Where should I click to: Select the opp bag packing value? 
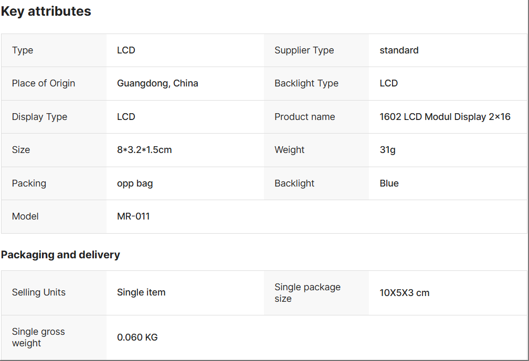[x=135, y=183]
